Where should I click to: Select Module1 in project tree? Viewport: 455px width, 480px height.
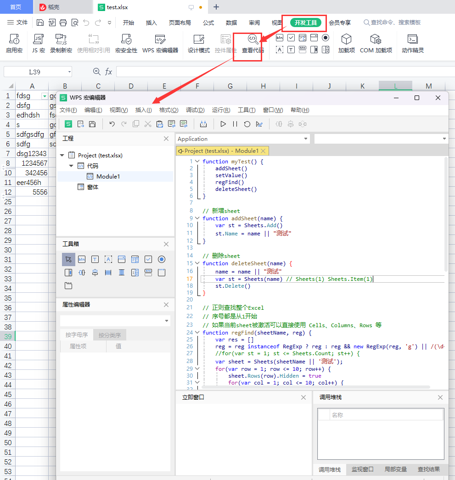coord(108,176)
